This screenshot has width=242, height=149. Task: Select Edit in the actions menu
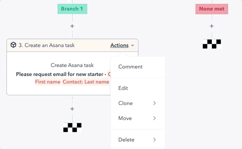coord(138,88)
